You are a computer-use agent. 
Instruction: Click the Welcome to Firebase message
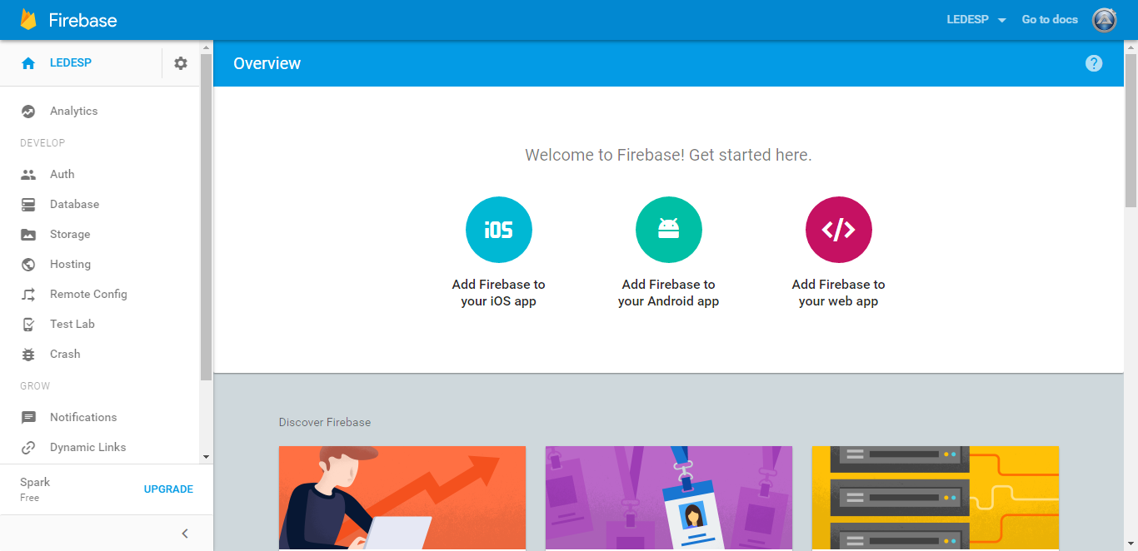[x=668, y=155]
